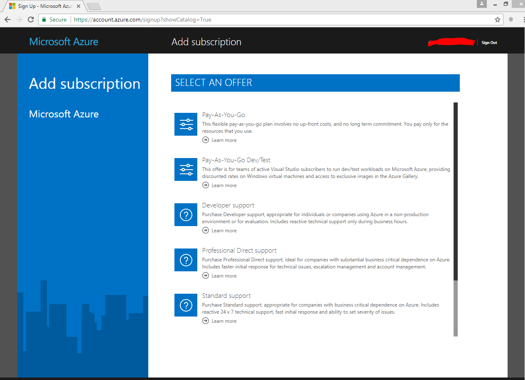The image size is (525, 380).
Task: Open a new browser tab
Action: 94,6
